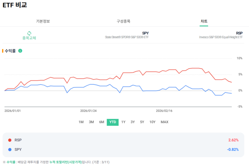The width and height of the screenshot is (249, 168).
Task: Open the 수익률 info icon
Action: point(20,51)
